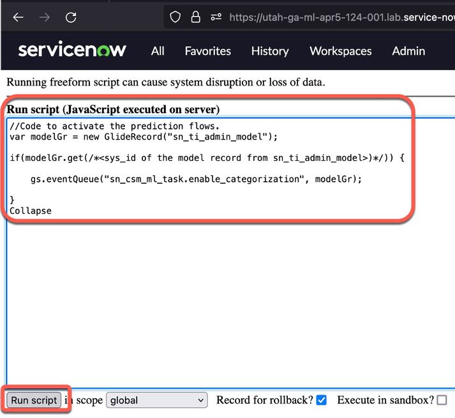Viewport: 455px width, 418px height.
Task: Open the History menu
Action: coord(270,51)
